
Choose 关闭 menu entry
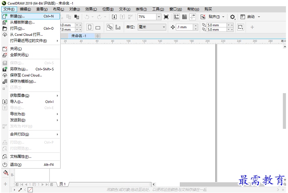coord(31,49)
